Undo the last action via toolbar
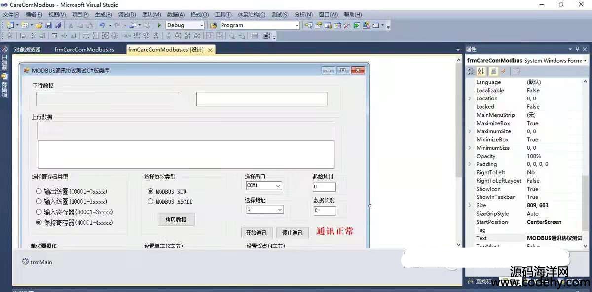This screenshot has height=292, width=592. point(102,25)
